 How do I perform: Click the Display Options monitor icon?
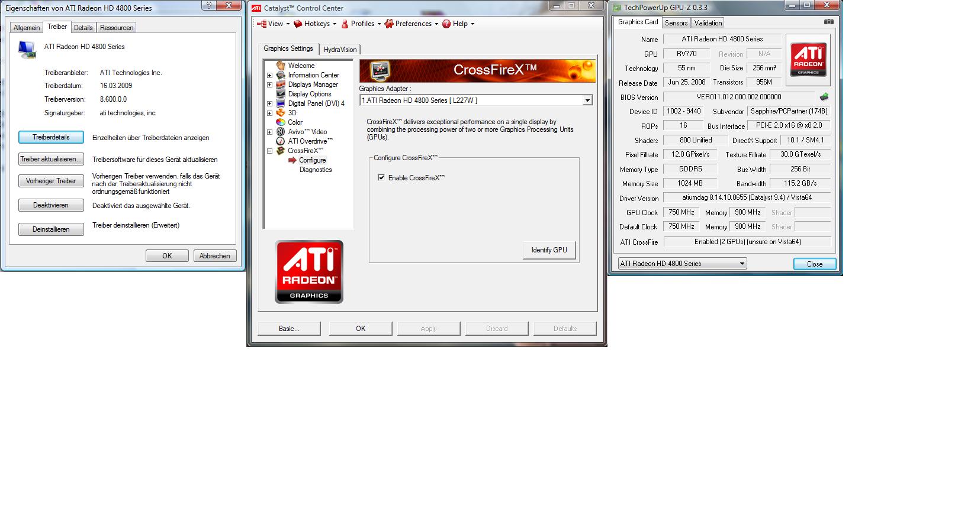pyautogui.click(x=281, y=94)
